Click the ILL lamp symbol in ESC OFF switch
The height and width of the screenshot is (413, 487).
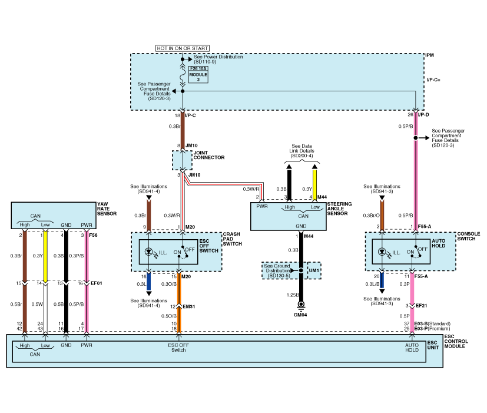pyautogui.click(x=149, y=252)
